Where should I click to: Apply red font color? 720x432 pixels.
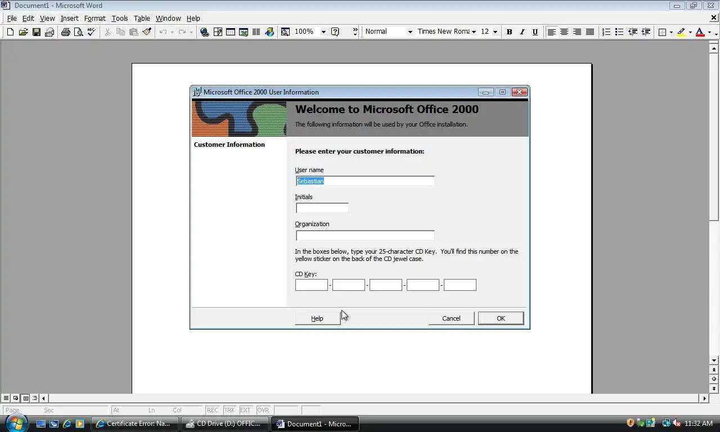coord(700,32)
